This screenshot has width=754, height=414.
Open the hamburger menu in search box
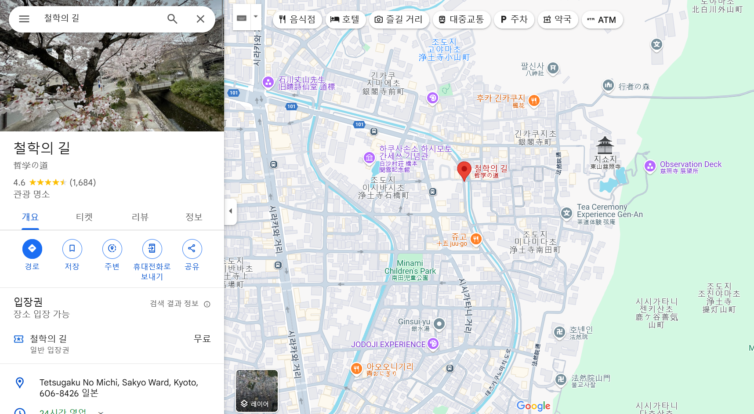pyautogui.click(x=24, y=19)
